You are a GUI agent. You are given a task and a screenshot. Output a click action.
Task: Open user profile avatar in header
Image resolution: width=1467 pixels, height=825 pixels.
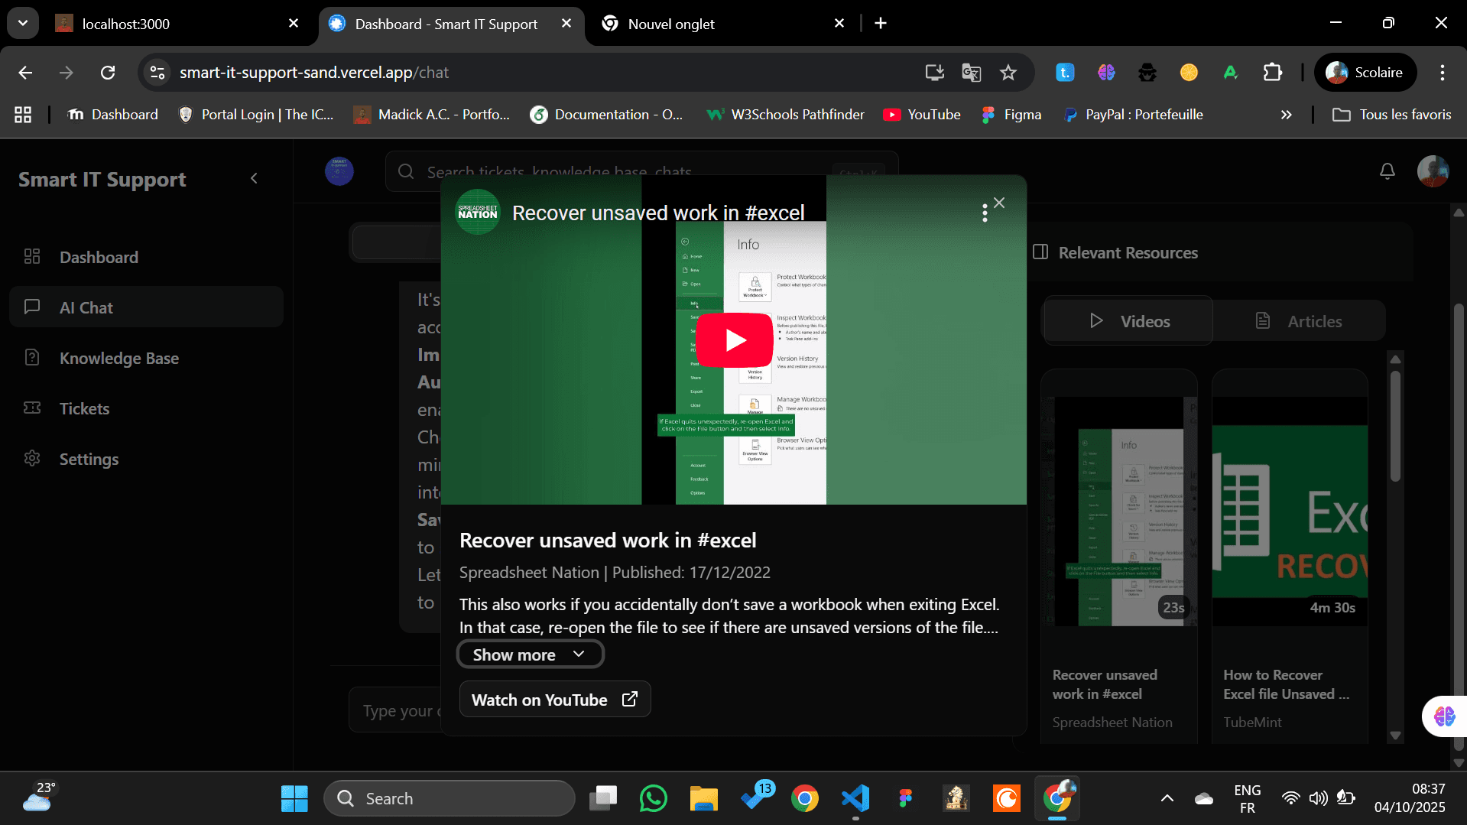(x=1433, y=171)
